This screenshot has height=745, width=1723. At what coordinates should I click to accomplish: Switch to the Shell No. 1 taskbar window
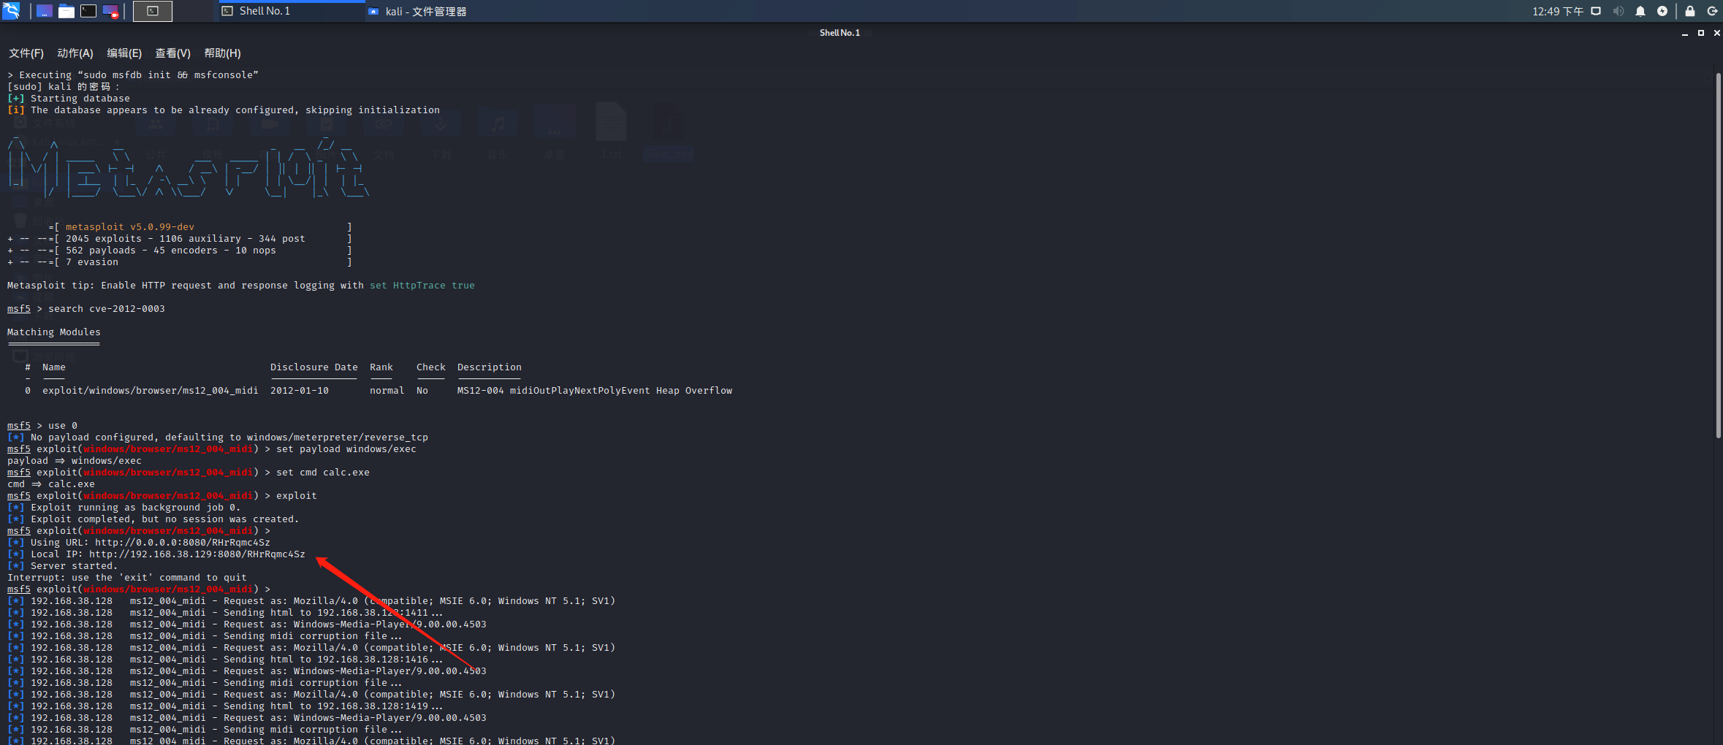pyautogui.click(x=292, y=11)
